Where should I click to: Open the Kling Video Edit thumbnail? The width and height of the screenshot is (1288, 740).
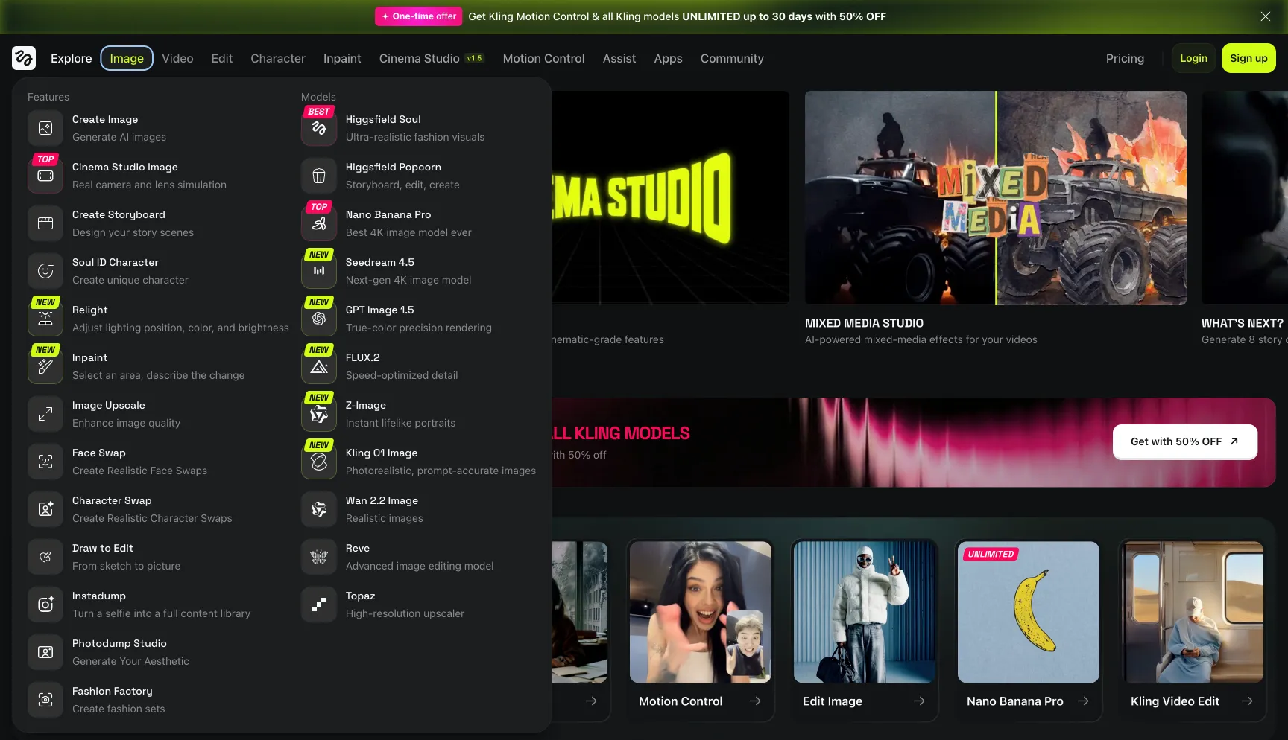click(1193, 612)
